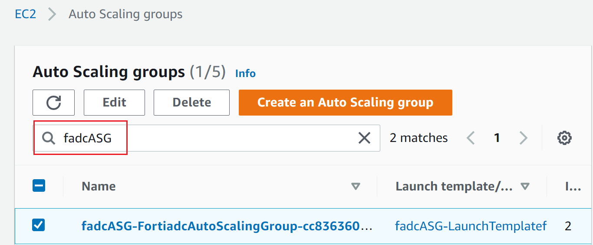Click the Edit button
Screen dimensions: 593x245
pyautogui.click(x=114, y=103)
